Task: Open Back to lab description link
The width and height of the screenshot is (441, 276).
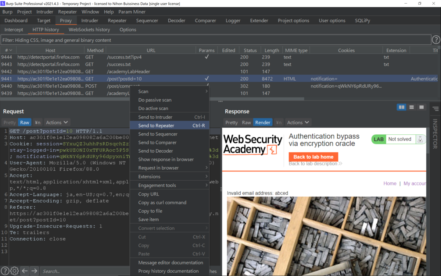Action: point(315,163)
